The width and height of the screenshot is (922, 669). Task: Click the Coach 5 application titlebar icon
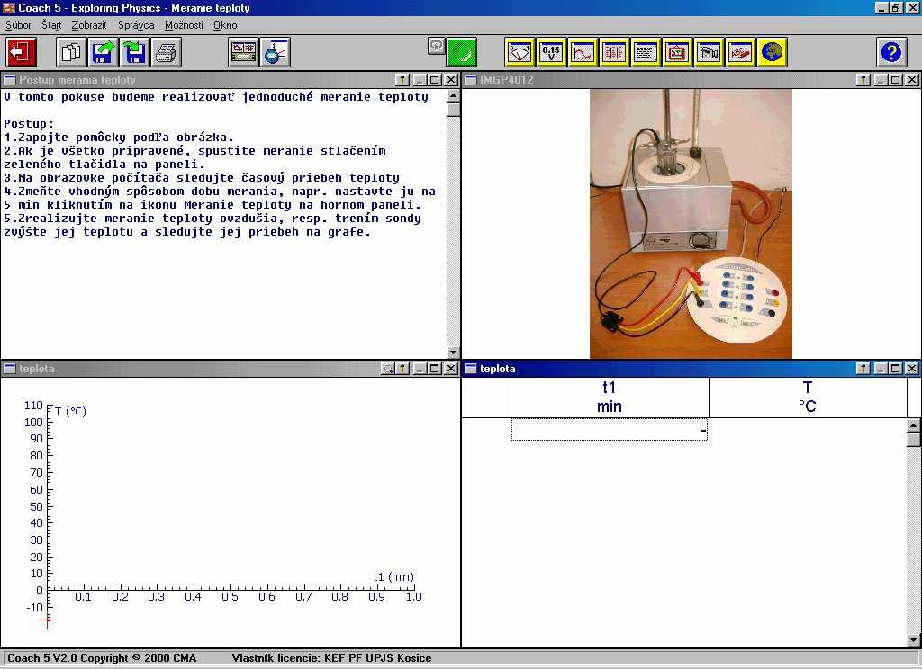(9, 7)
